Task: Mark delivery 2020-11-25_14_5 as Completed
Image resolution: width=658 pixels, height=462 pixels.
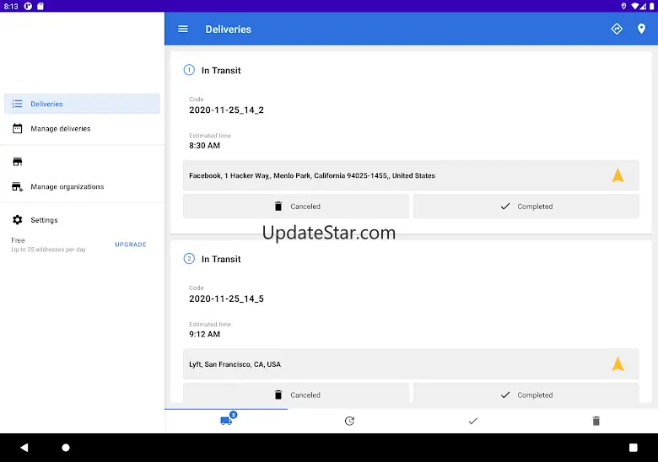Action: [x=526, y=394]
